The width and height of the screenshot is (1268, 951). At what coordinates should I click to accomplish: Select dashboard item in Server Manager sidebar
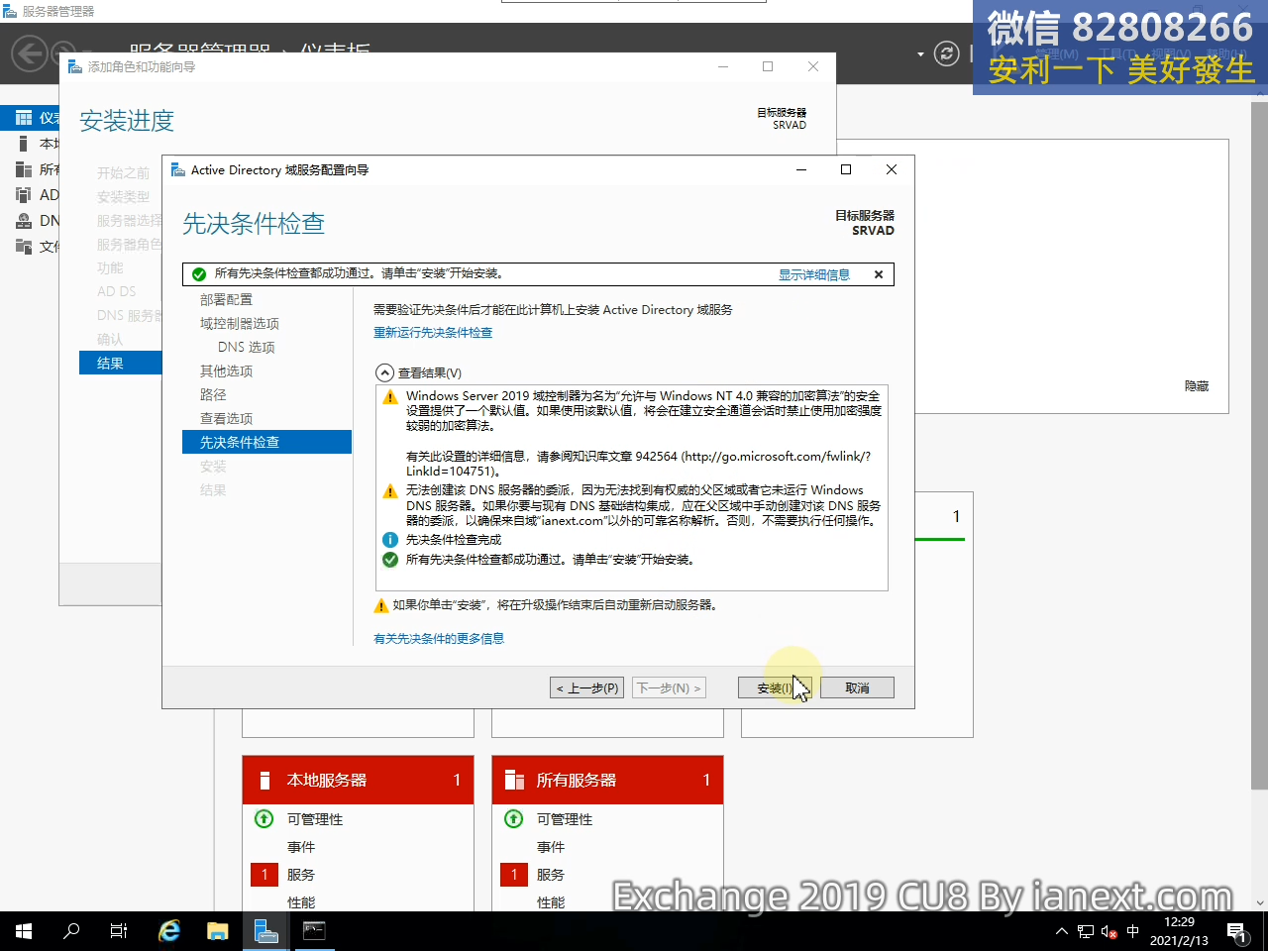tap(30, 118)
